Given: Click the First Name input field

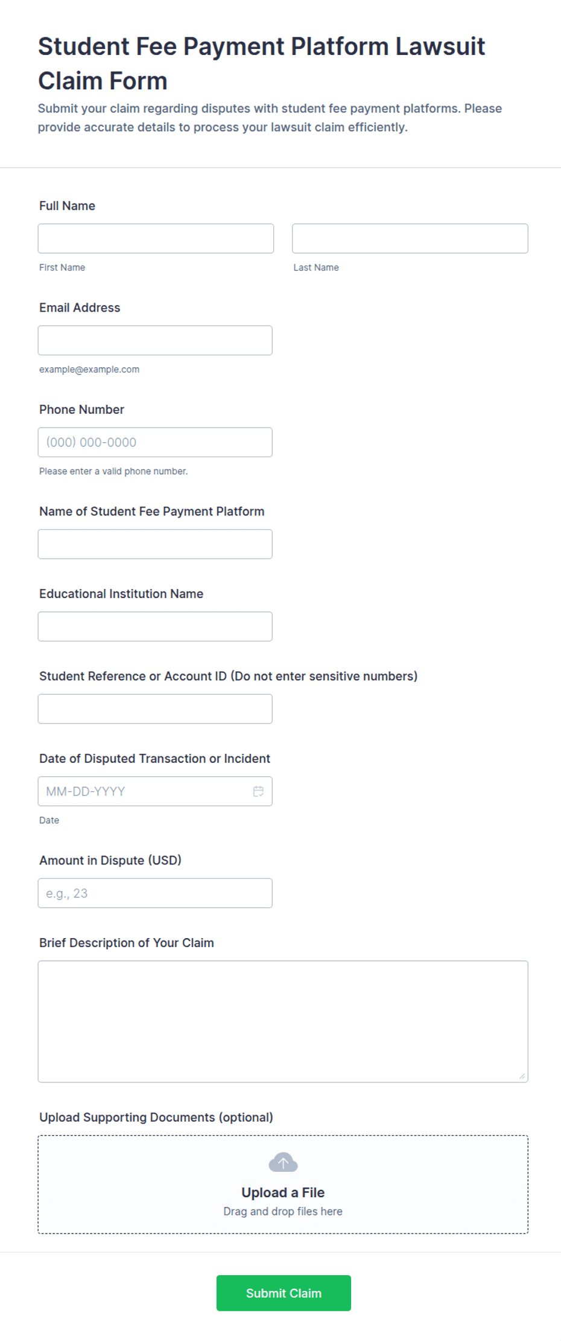Looking at the screenshot, I should [156, 239].
